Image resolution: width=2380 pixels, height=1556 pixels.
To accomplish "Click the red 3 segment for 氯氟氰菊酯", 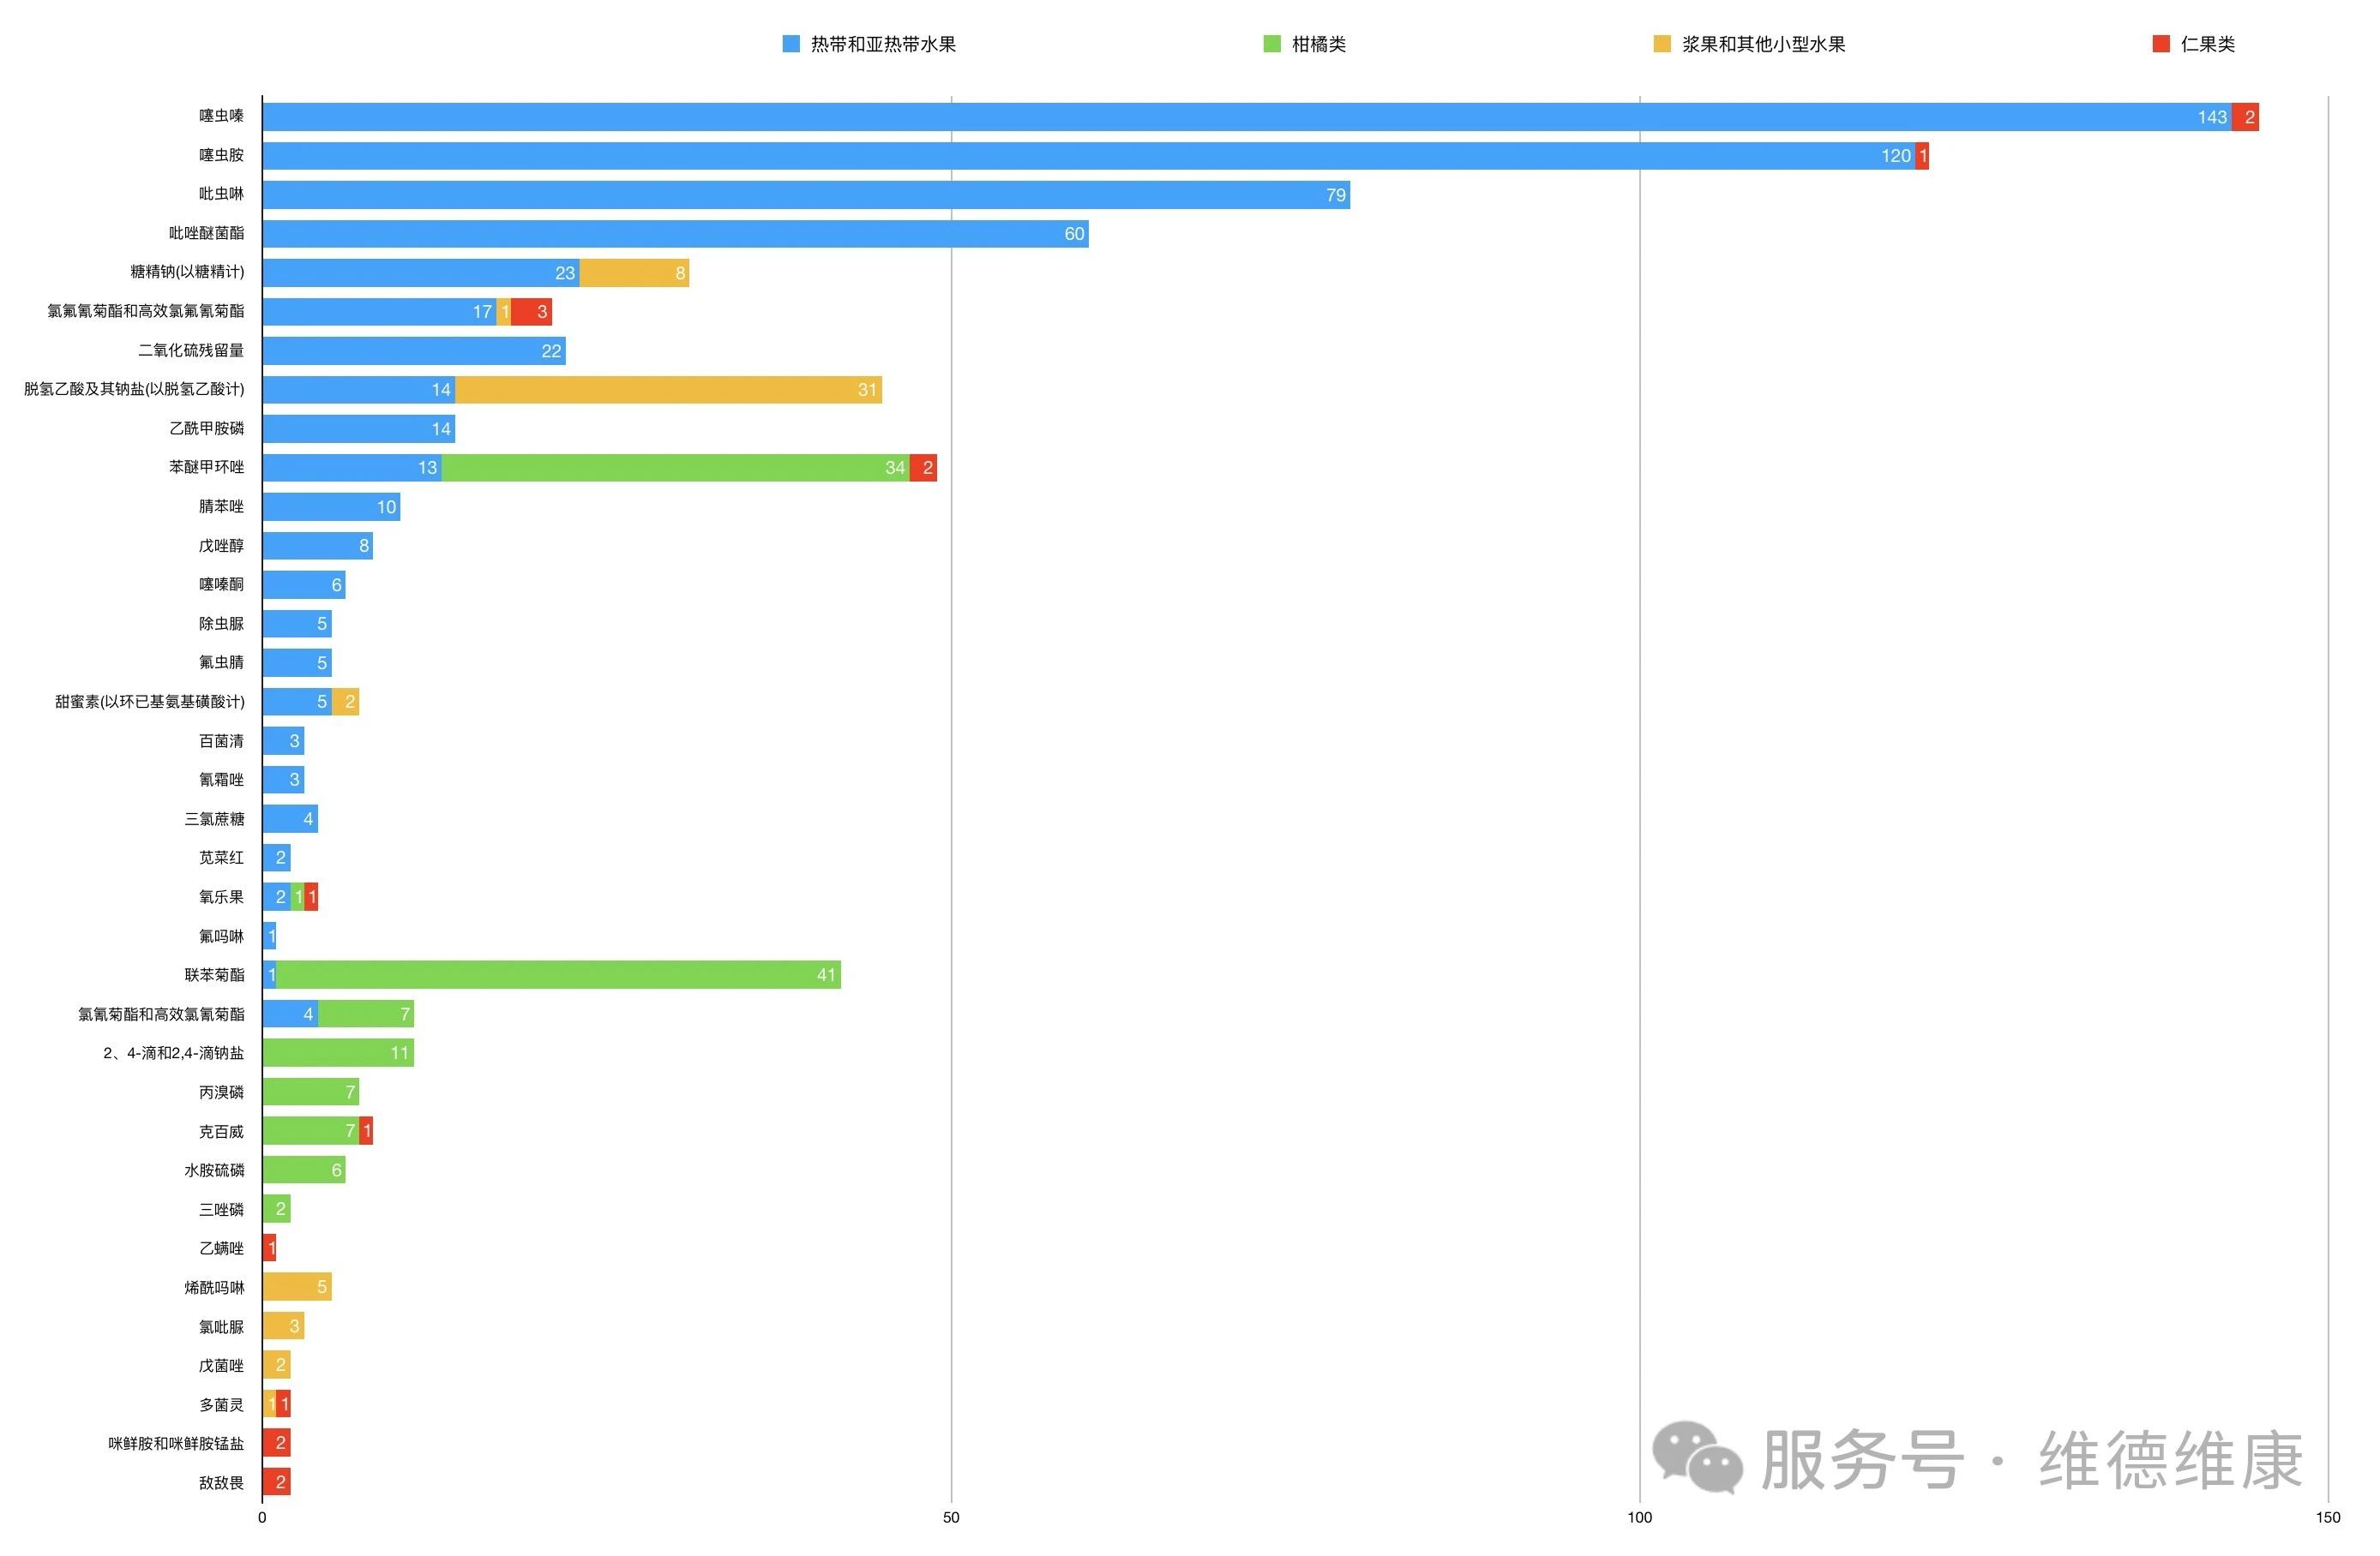I will [531, 312].
